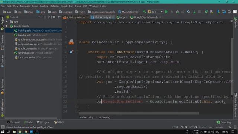Expand the folded import statements

point(77,22)
